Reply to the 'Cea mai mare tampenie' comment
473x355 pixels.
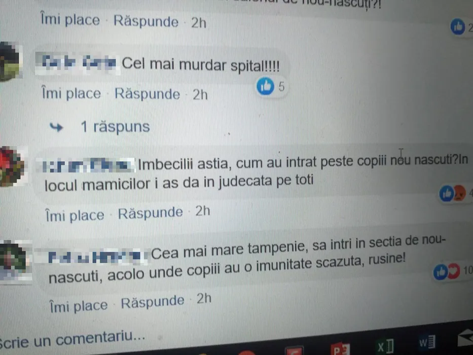pos(153,302)
